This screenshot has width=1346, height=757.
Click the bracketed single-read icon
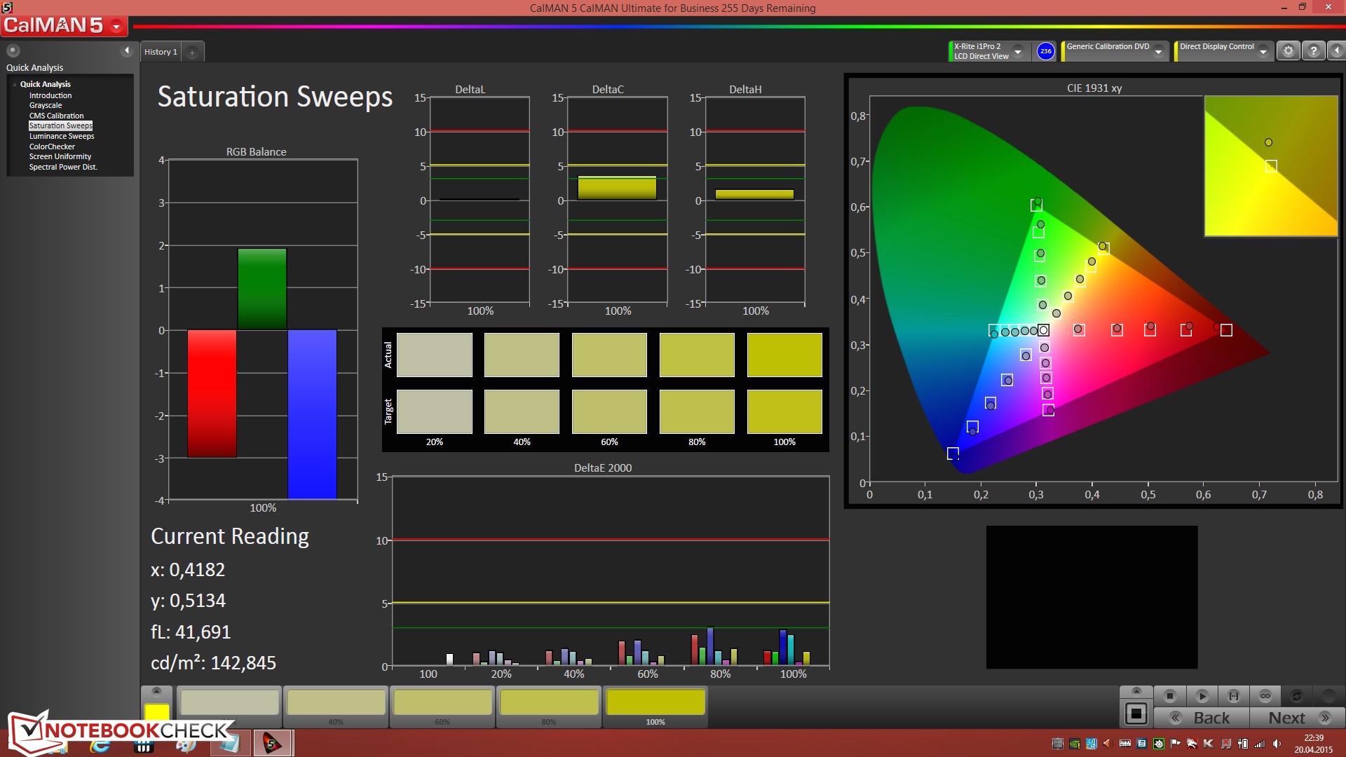1234,696
